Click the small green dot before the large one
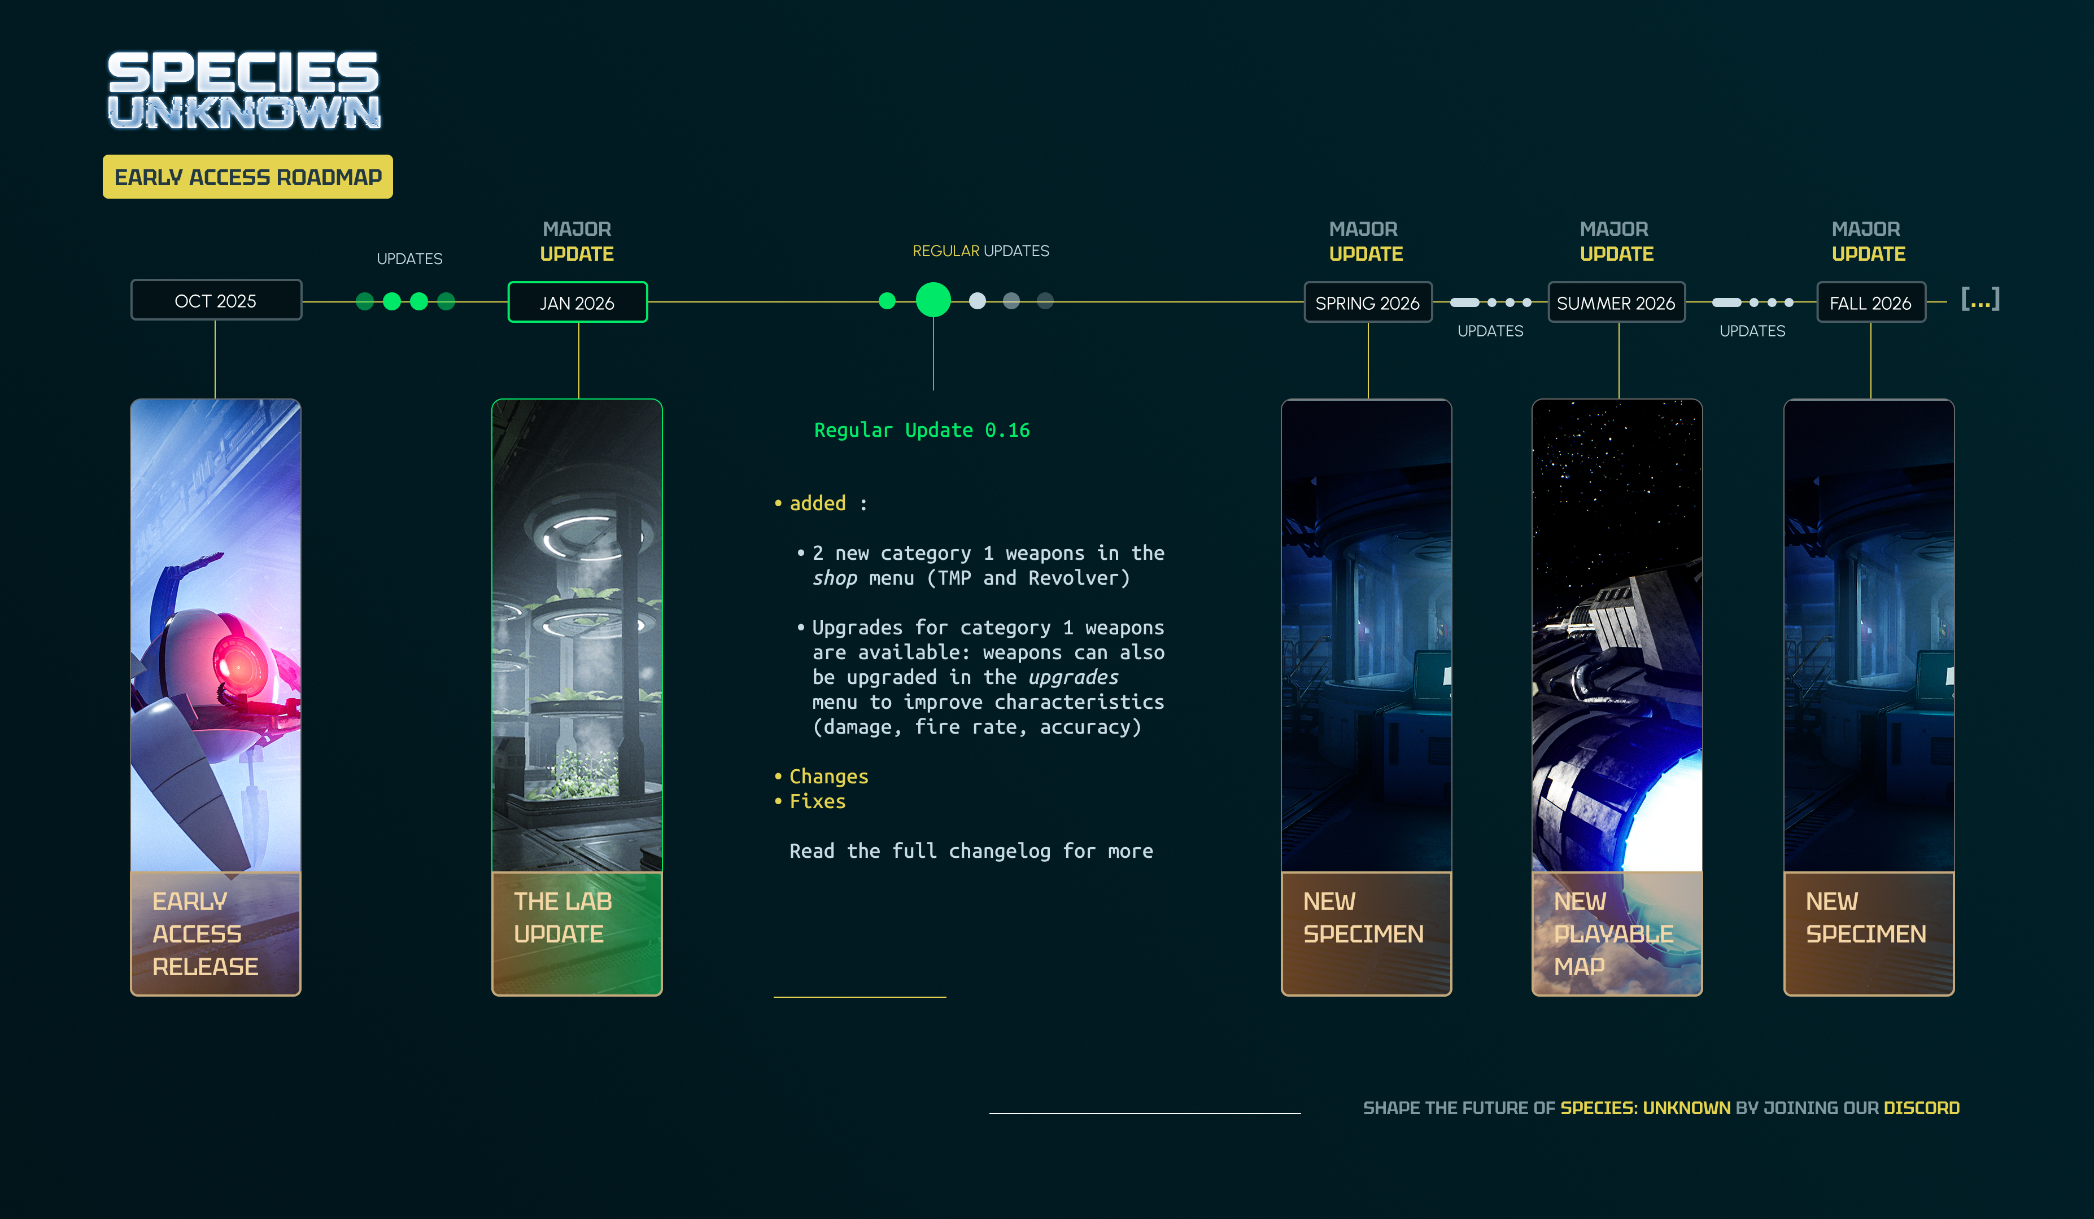This screenshot has height=1219, width=2094. pos(887,301)
